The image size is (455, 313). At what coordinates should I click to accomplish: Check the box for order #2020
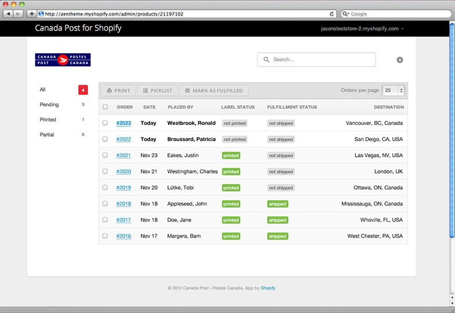click(x=105, y=171)
